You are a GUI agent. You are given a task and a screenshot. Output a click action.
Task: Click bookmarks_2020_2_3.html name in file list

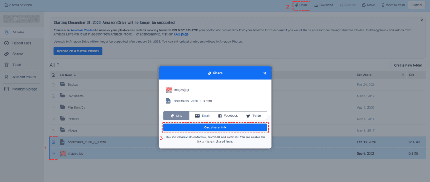coord(87,142)
